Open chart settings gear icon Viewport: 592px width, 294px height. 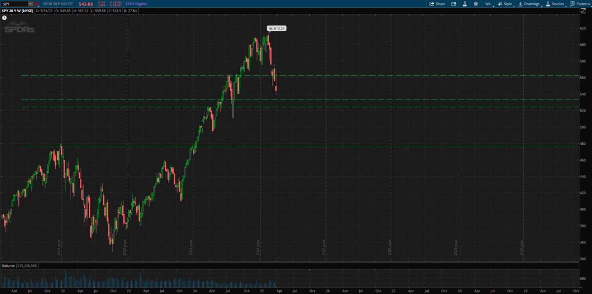point(476,3)
